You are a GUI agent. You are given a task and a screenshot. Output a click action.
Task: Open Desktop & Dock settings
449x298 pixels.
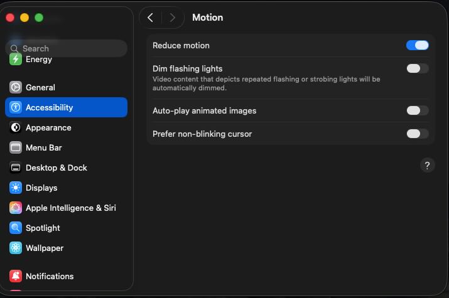(66, 168)
